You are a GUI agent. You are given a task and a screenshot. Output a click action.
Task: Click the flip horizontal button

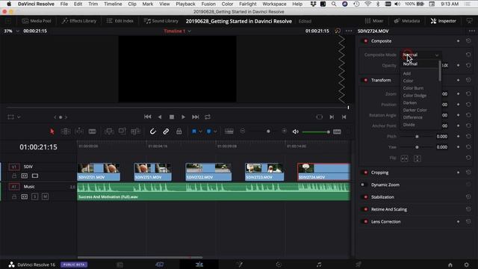click(404, 158)
